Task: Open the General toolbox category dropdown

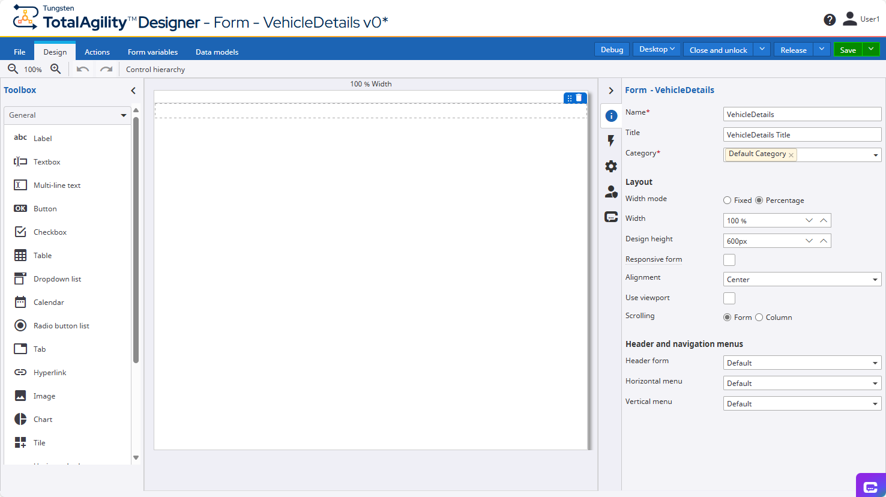Action: (x=67, y=115)
